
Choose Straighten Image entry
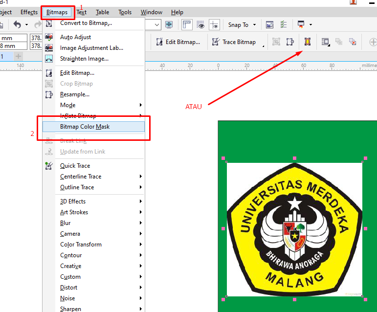point(94,59)
